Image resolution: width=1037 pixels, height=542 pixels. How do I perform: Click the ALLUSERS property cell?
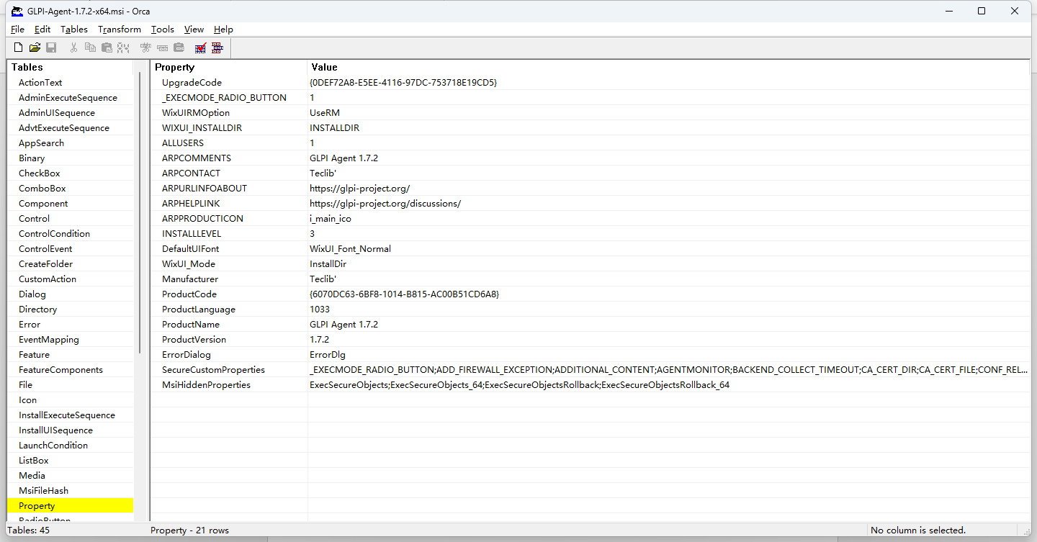pos(229,143)
